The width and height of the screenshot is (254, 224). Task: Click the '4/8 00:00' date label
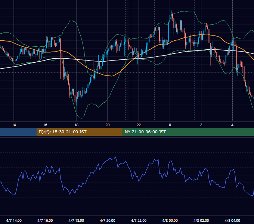(x=170, y=220)
